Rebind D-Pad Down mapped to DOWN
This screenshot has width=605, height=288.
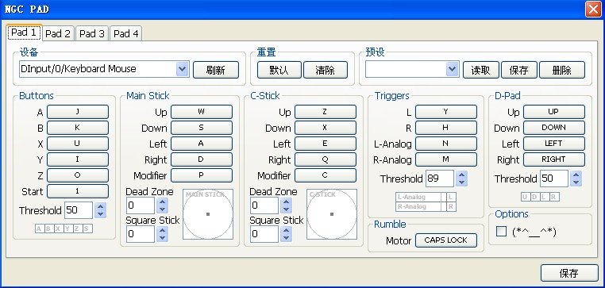[x=554, y=128]
